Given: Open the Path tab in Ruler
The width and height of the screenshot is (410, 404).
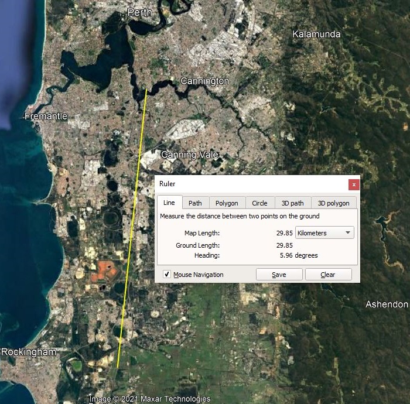Looking at the screenshot, I should pyautogui.click(x=195, y=203).
